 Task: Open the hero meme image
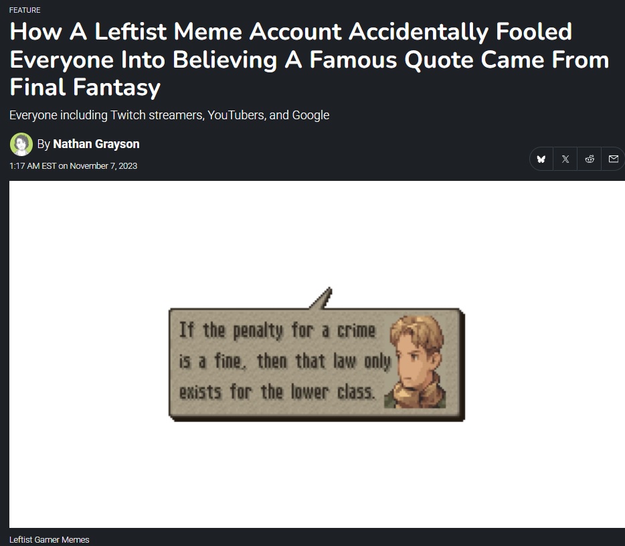point(317,354)
